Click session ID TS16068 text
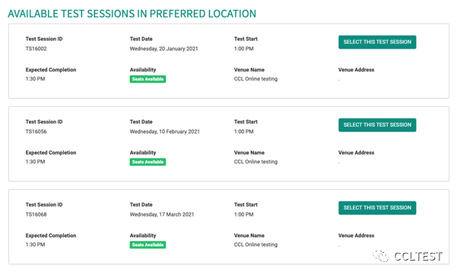This screenshot has width=457, height=275. pyautogui.click(x=36, y=214)
